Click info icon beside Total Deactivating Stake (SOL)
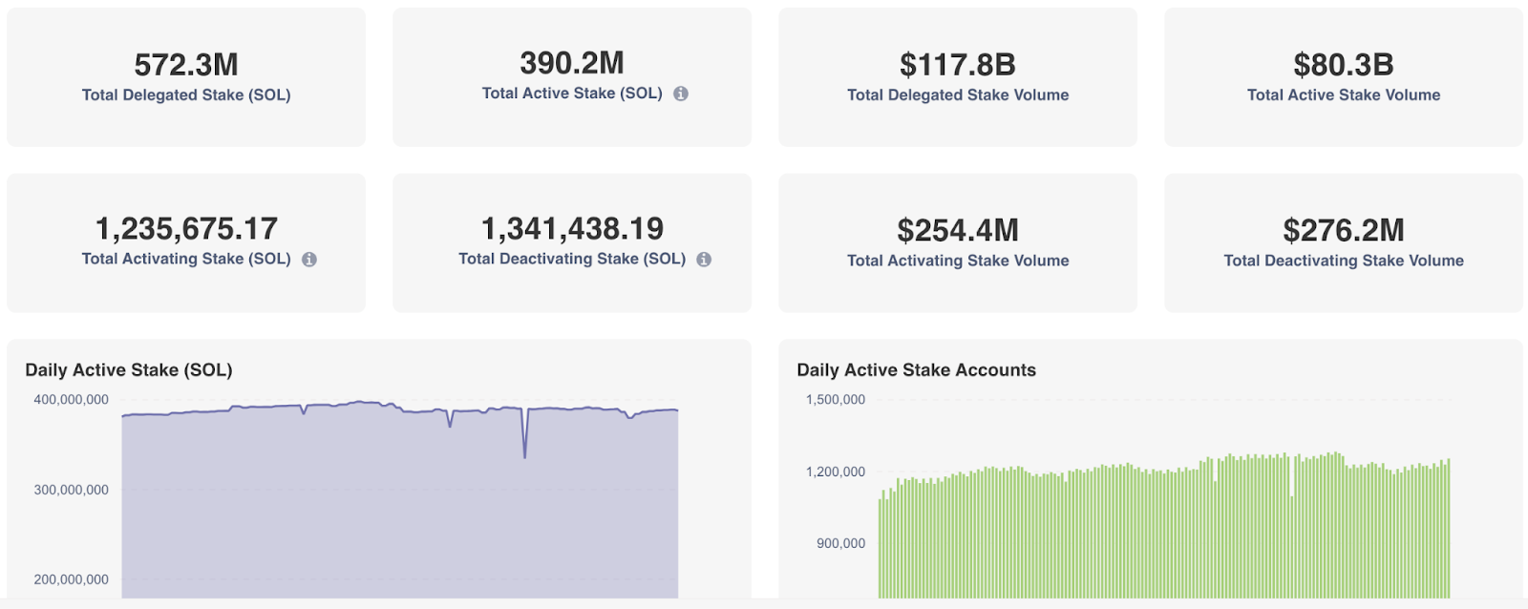This screenshot has height=609, width=1528. [704, 259]
